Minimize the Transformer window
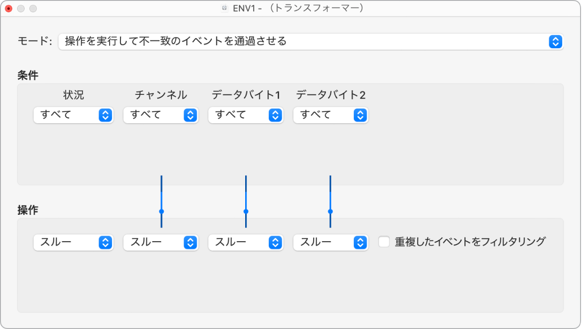Viewport: 582px width, 329px height. tap(21, 8)
